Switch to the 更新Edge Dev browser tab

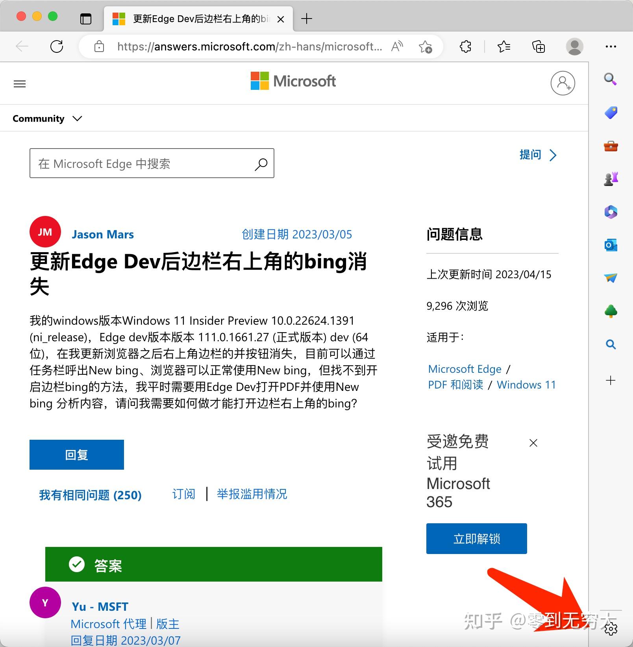193,19
